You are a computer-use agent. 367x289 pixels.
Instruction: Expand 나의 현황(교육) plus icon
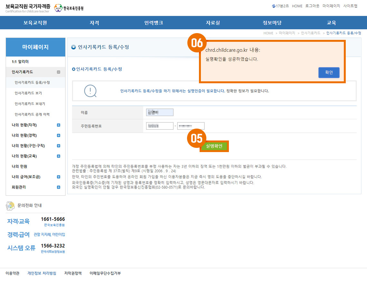coord(59,156)
